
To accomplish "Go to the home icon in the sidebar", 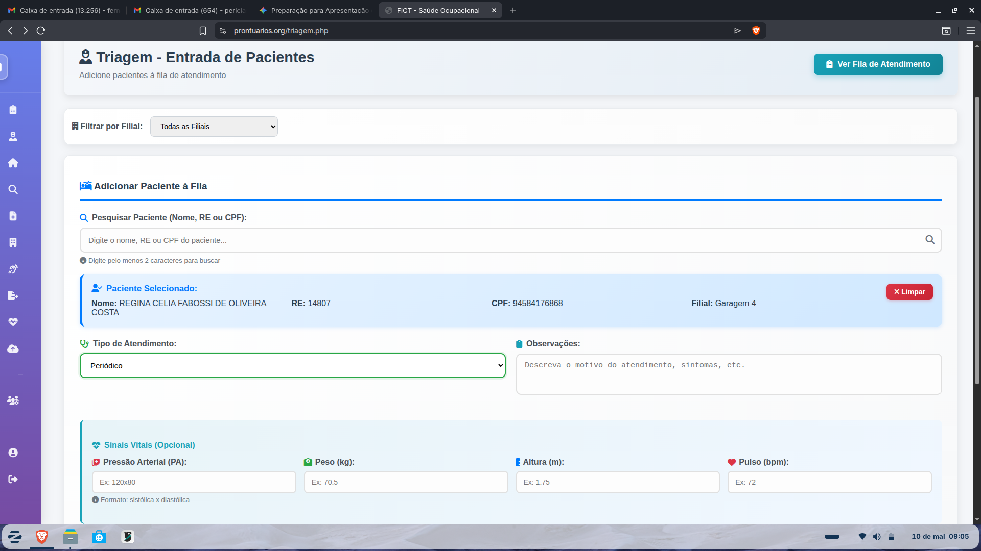I will [13, 163].
